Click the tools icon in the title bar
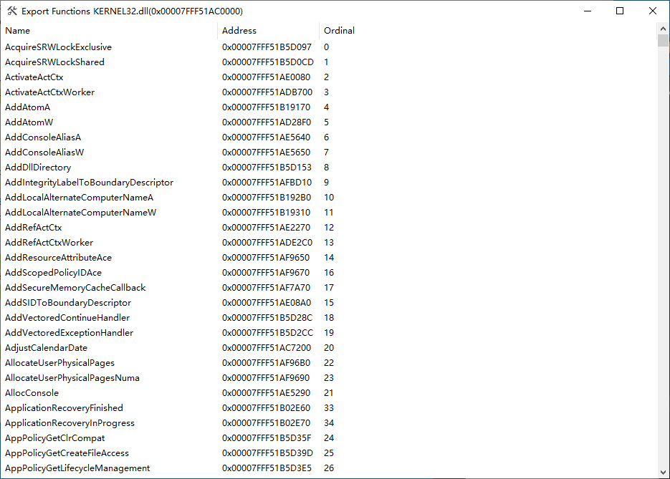 (x=12, y=11)
